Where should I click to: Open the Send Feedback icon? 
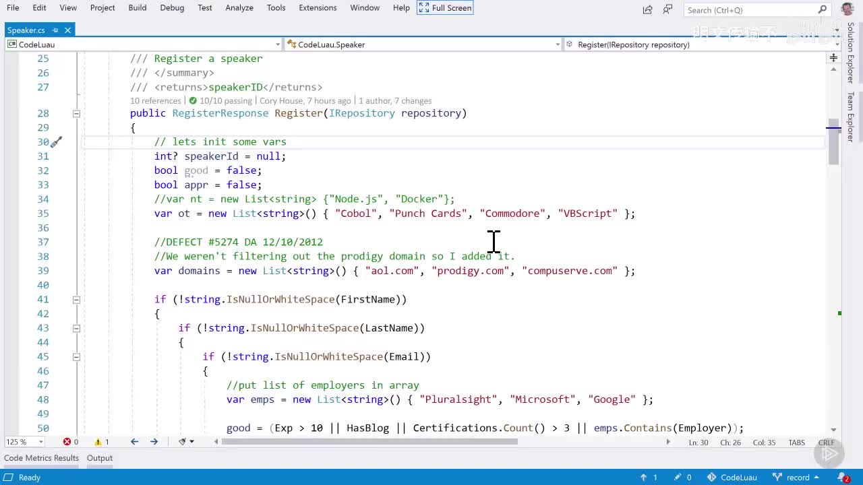click(x=667, y=9)
